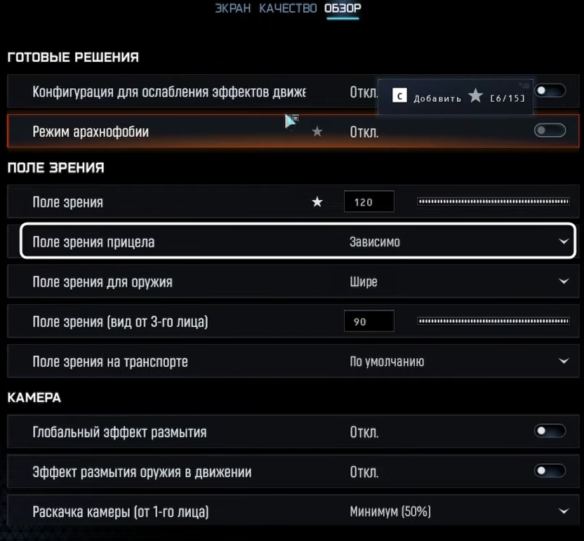The width and height of the screenshot is (584, 541).
Task: Click the star icon in the Добавить tooltip
Action: tap(476, 96)
